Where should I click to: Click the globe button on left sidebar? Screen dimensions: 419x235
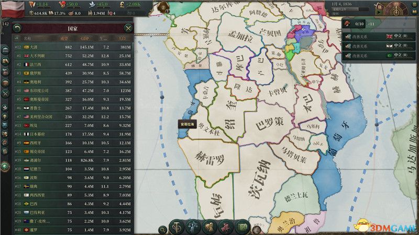5,167
